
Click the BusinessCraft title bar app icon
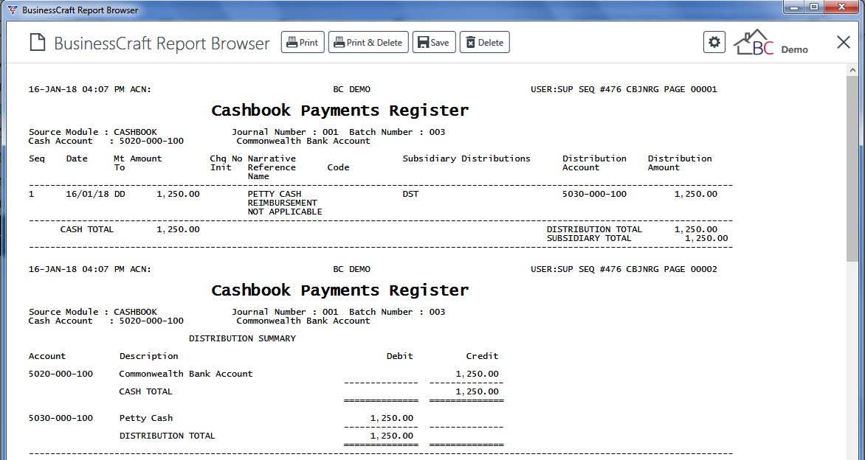[x=13, y=10]
